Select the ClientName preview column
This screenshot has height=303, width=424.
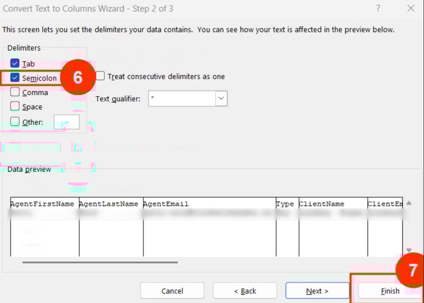(x=332, y=204)
